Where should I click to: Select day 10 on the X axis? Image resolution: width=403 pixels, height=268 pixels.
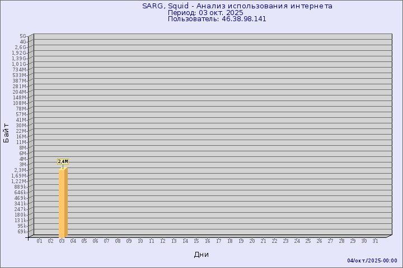click(140, 241)
